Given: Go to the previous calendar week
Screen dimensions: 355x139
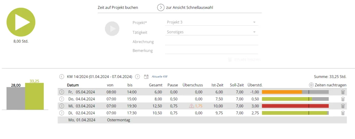Looking at the screenshot, I should [x=62, y=77].
